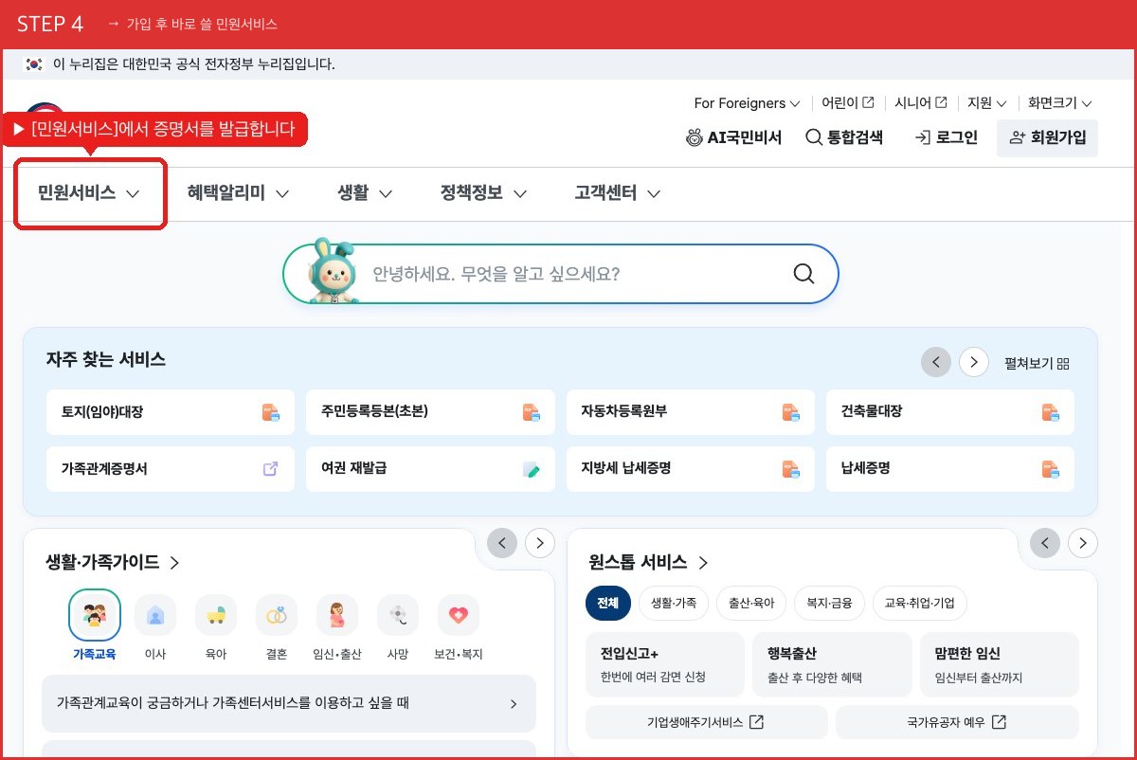Click the 회원가입 button
1137x760 pixels.
pos(1047,137)
